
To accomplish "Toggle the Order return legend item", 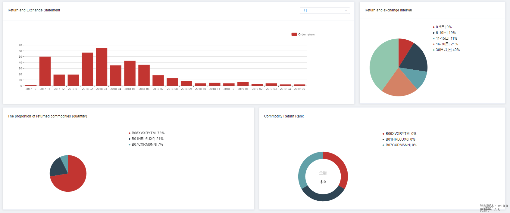I will (x=303, y=34).
